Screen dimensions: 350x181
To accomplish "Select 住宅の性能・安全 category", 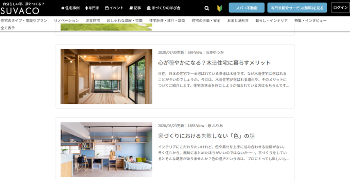I will [206, 20].
